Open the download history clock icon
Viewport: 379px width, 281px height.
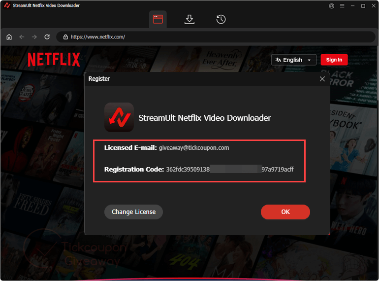(x=221, y=19)
